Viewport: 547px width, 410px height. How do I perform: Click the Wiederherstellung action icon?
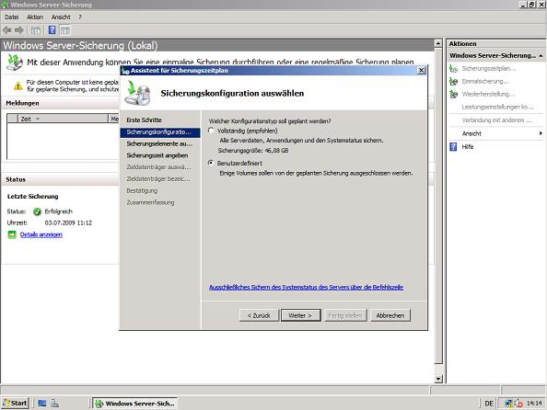pyautogui.click(x=453, y=94)
